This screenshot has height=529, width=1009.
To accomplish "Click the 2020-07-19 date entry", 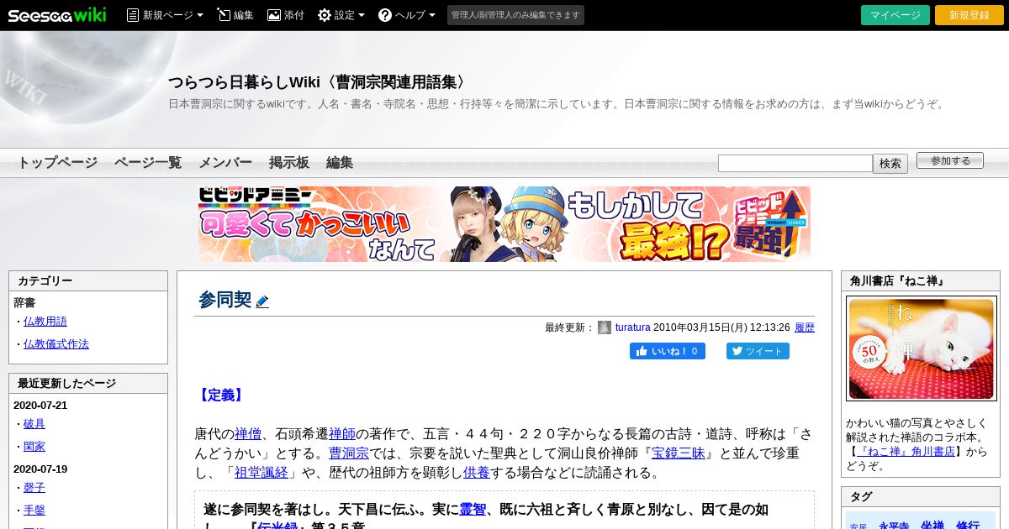I will pyautogui.click(x=40, y=469).
